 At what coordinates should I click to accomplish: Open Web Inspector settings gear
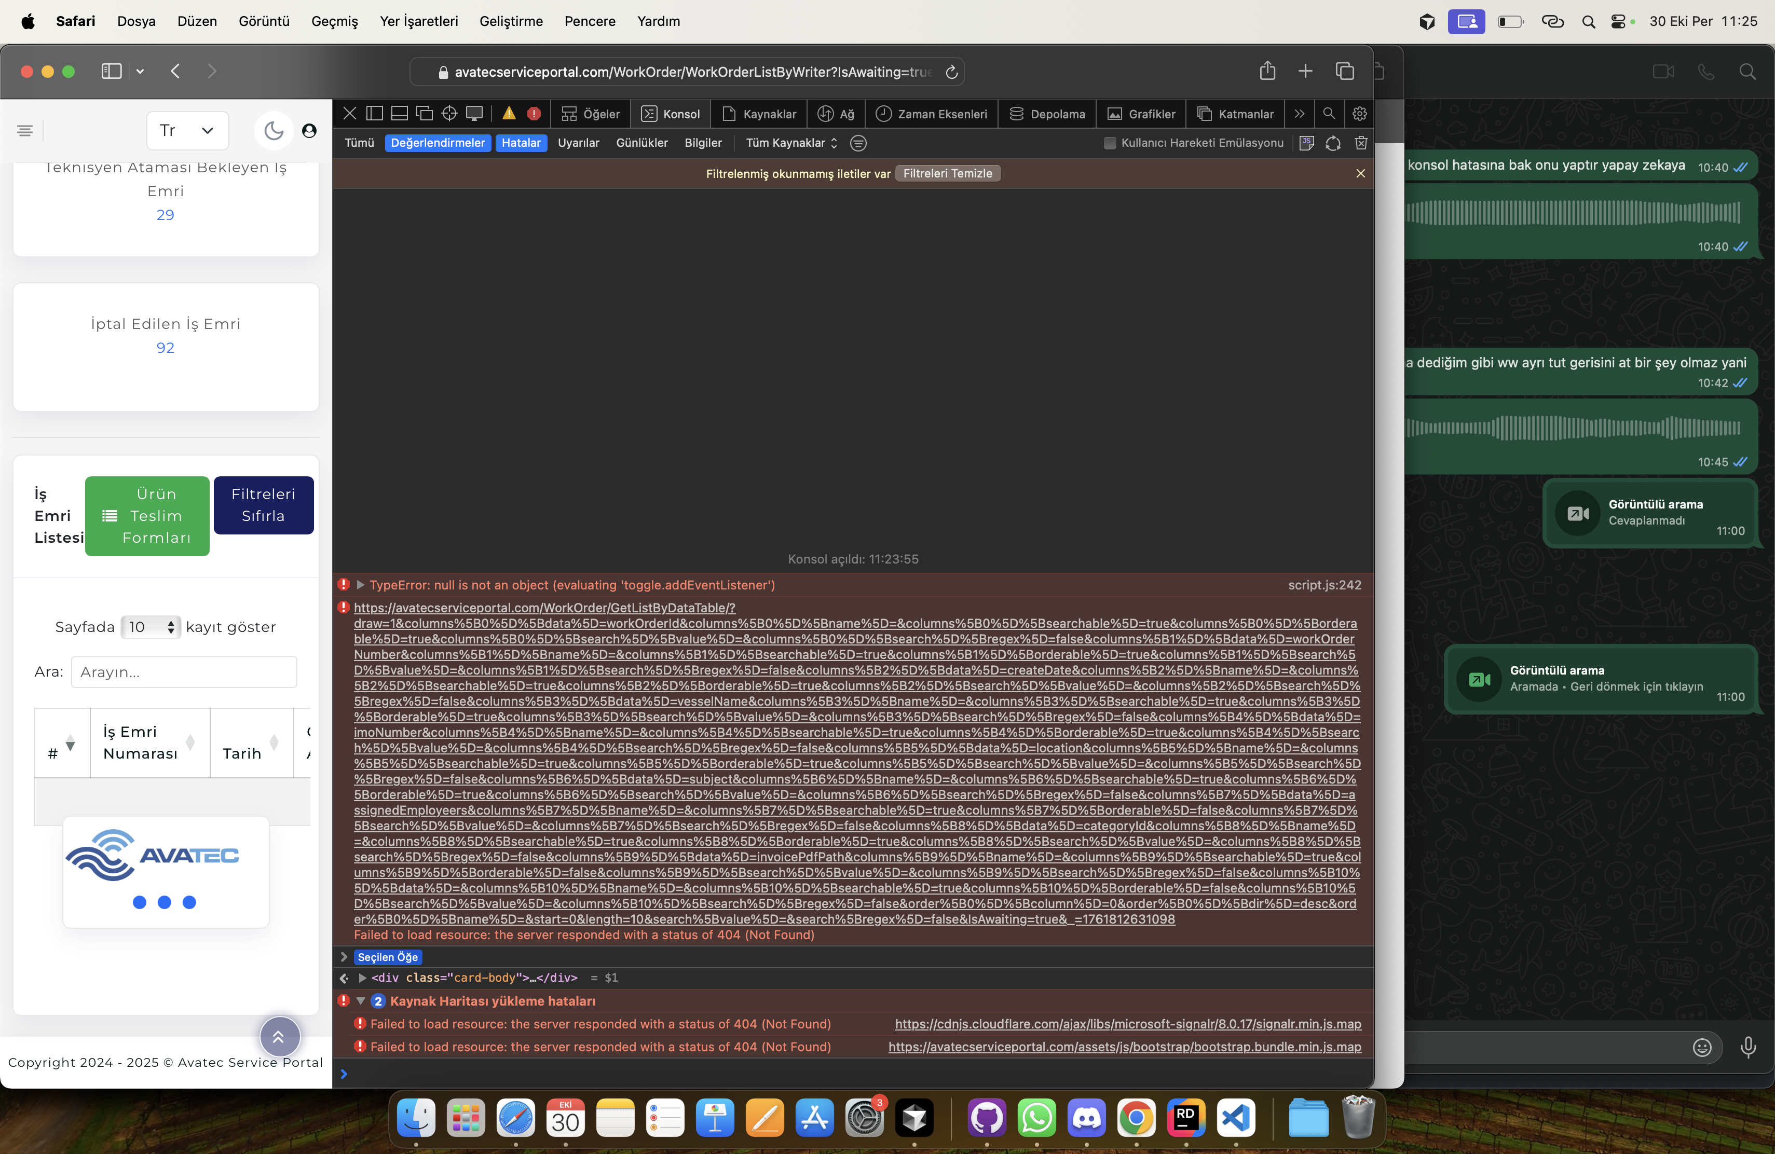pos(1359,113)
